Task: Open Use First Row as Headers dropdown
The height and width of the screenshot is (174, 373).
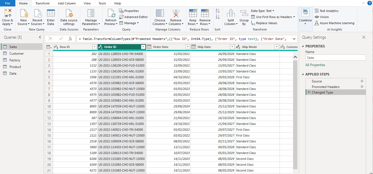Action: click(273, 17)
